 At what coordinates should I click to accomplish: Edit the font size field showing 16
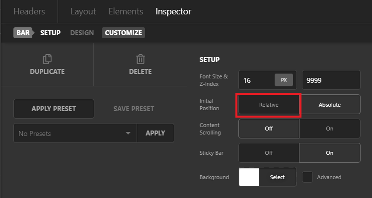[257, 80]
